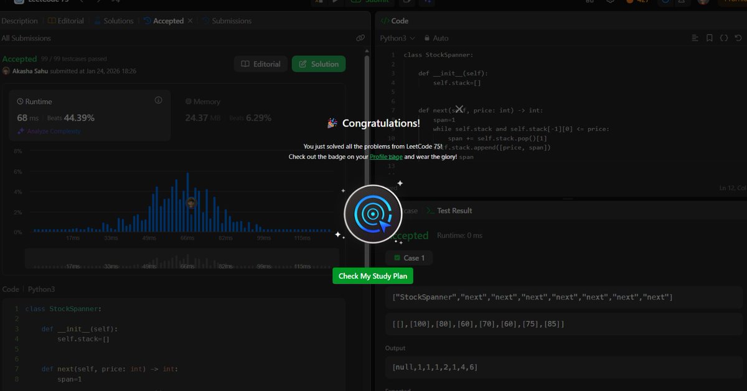Select the Runtime stats card
747x391 pixels.
pyautogui.click(x=90, y=115)
